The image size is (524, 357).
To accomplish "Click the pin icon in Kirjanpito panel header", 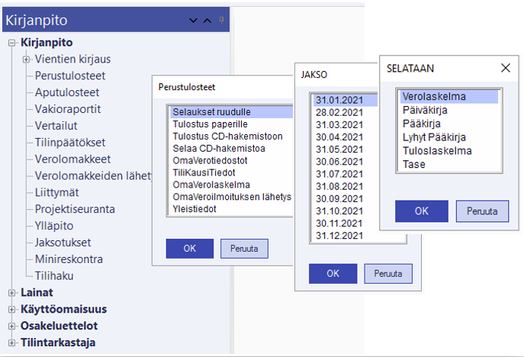I will (x=221, y=19).
